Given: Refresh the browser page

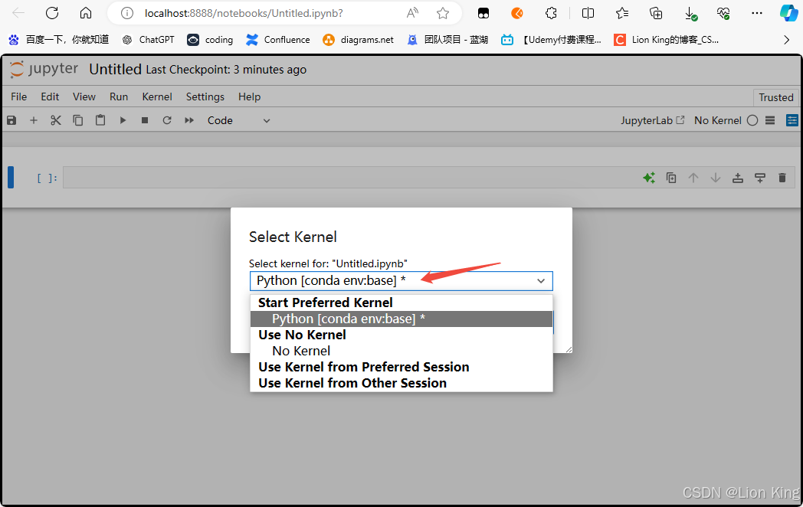Looking at the screenshot, I should (x=52, y=13).
